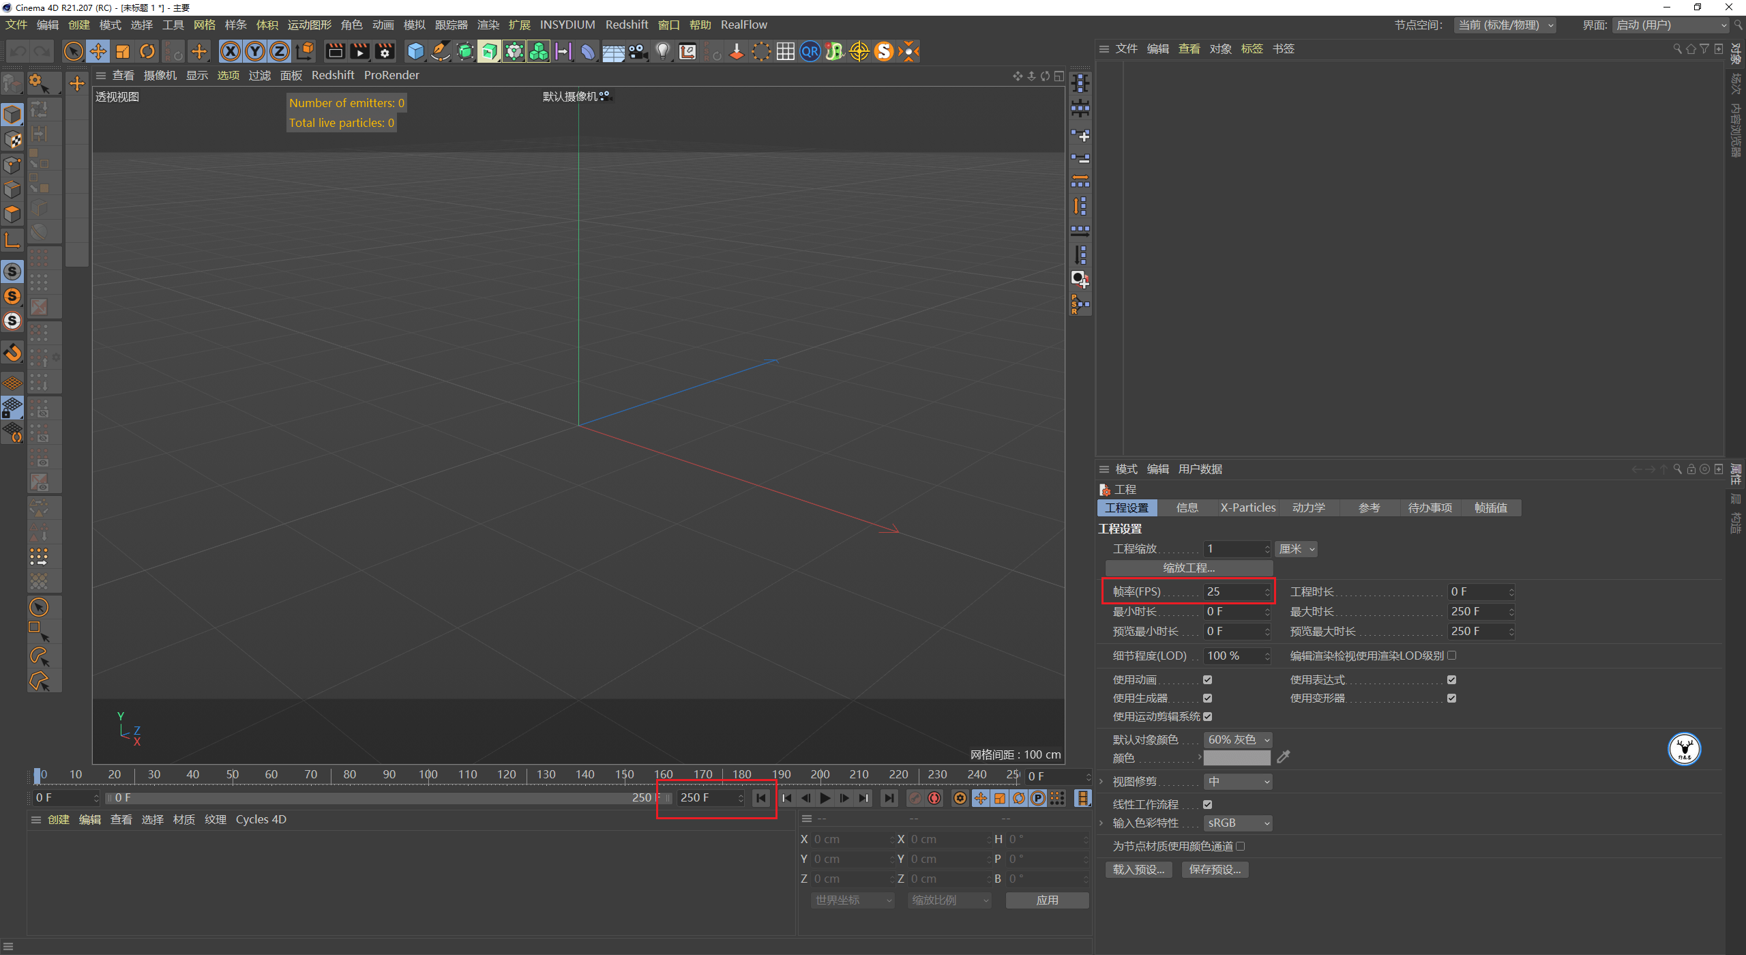Screen dimensions: 1746x955
Task: Click the 保存预设 button
Action: pyautogui.click(x=1214, y=869)
